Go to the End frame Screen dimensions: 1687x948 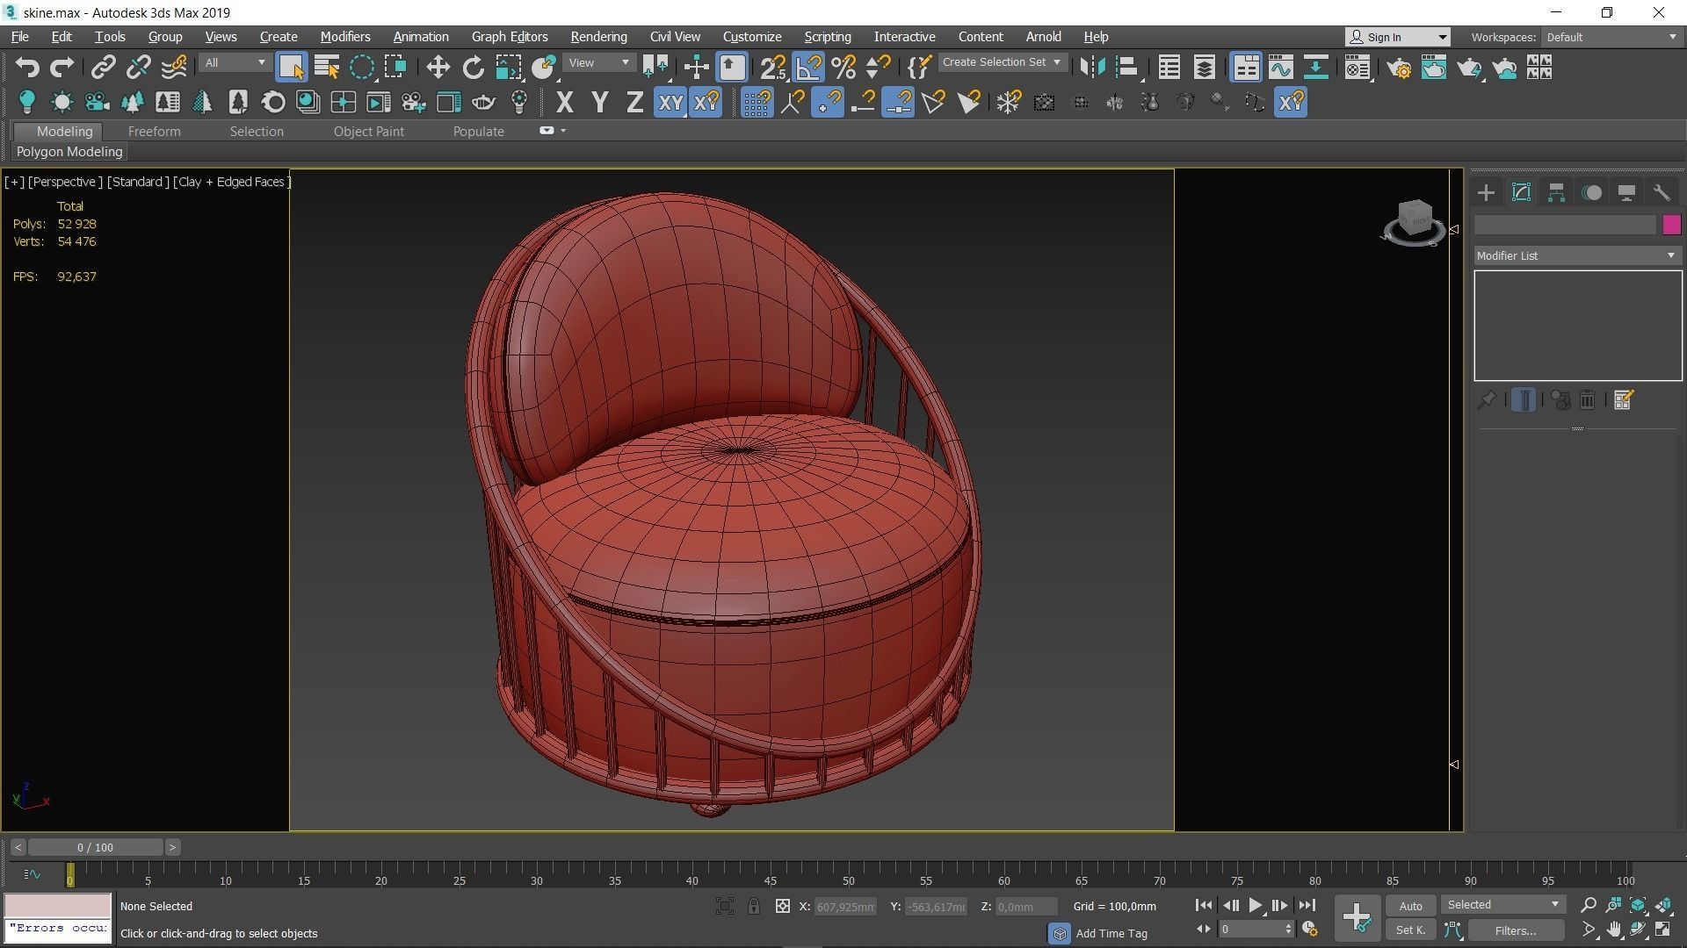(1307, 906)
